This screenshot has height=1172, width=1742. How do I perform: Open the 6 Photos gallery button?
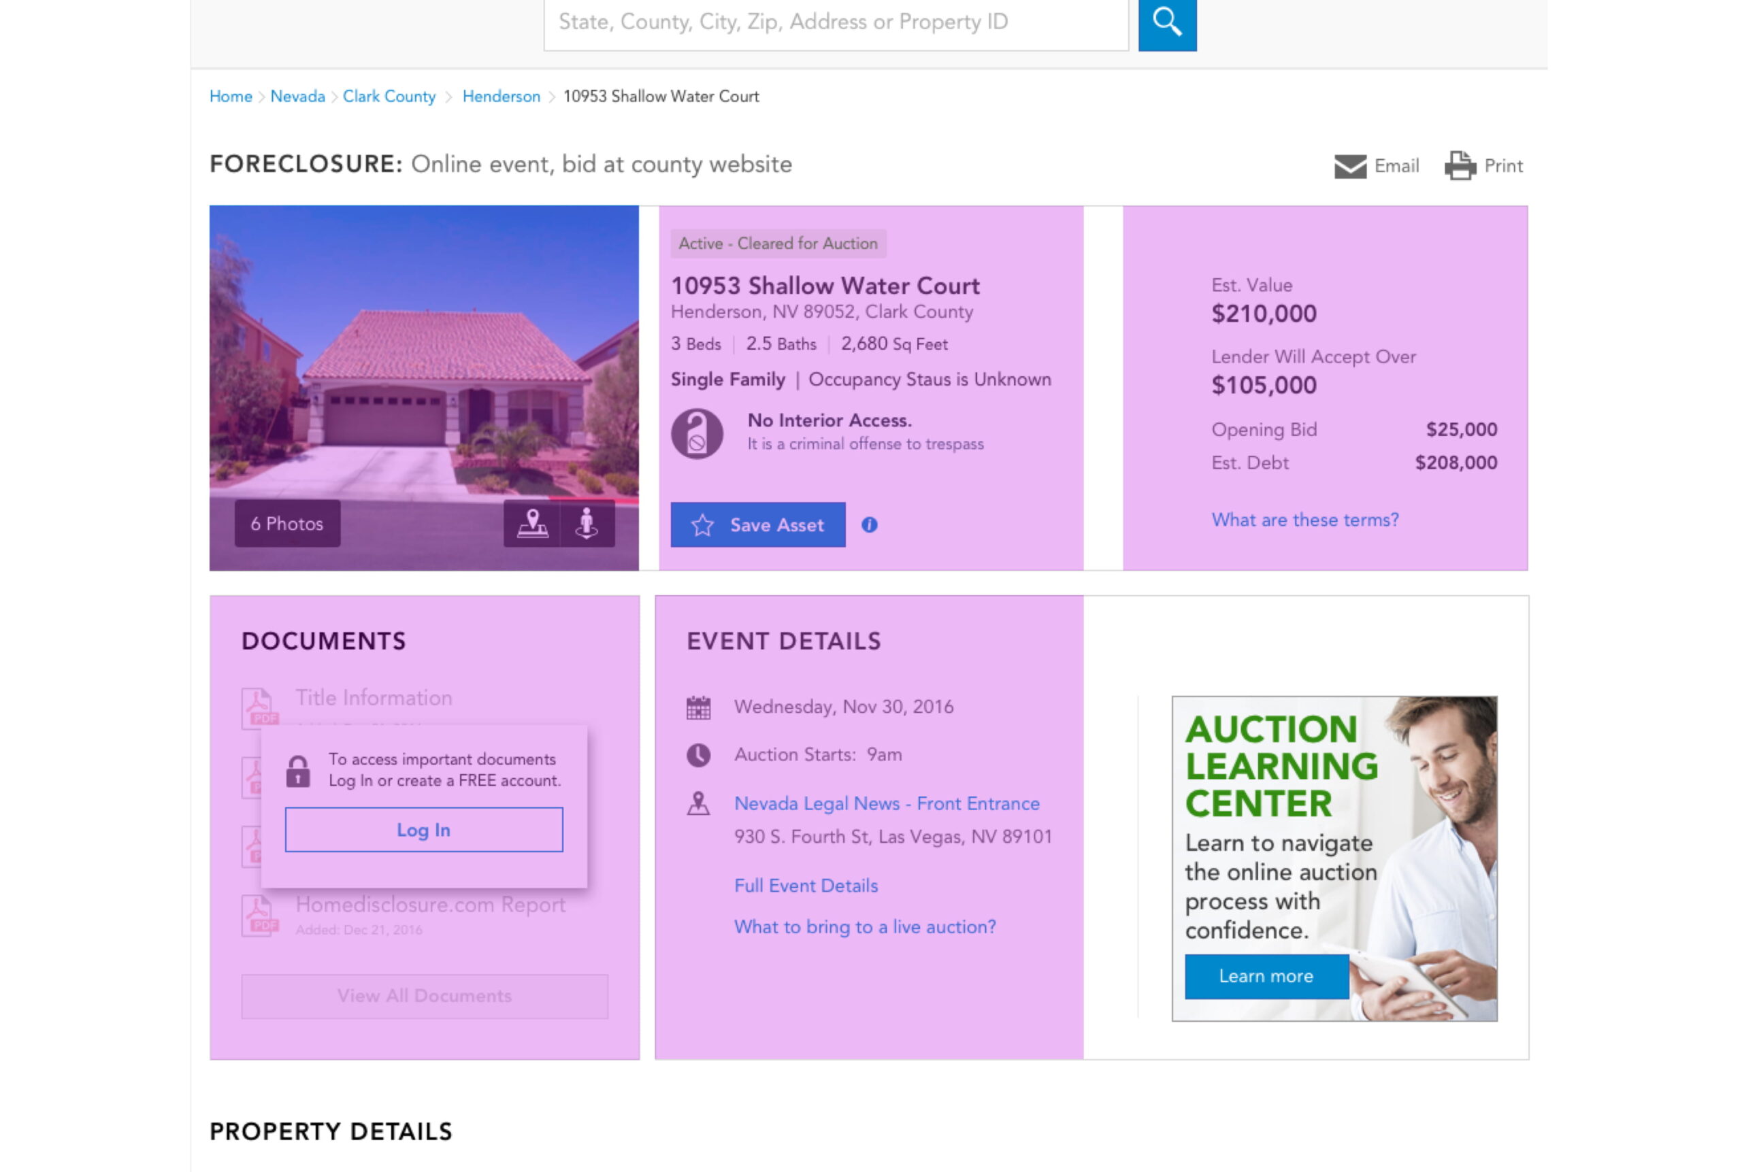point(287,523)
